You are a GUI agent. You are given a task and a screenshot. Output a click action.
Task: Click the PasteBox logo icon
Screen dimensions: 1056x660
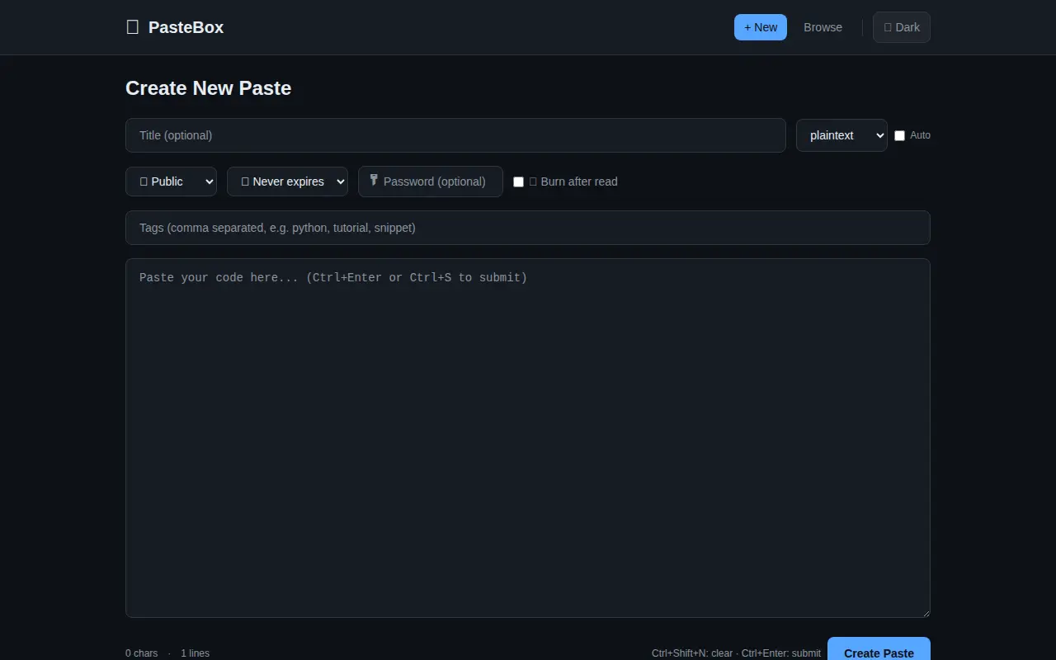132,27
